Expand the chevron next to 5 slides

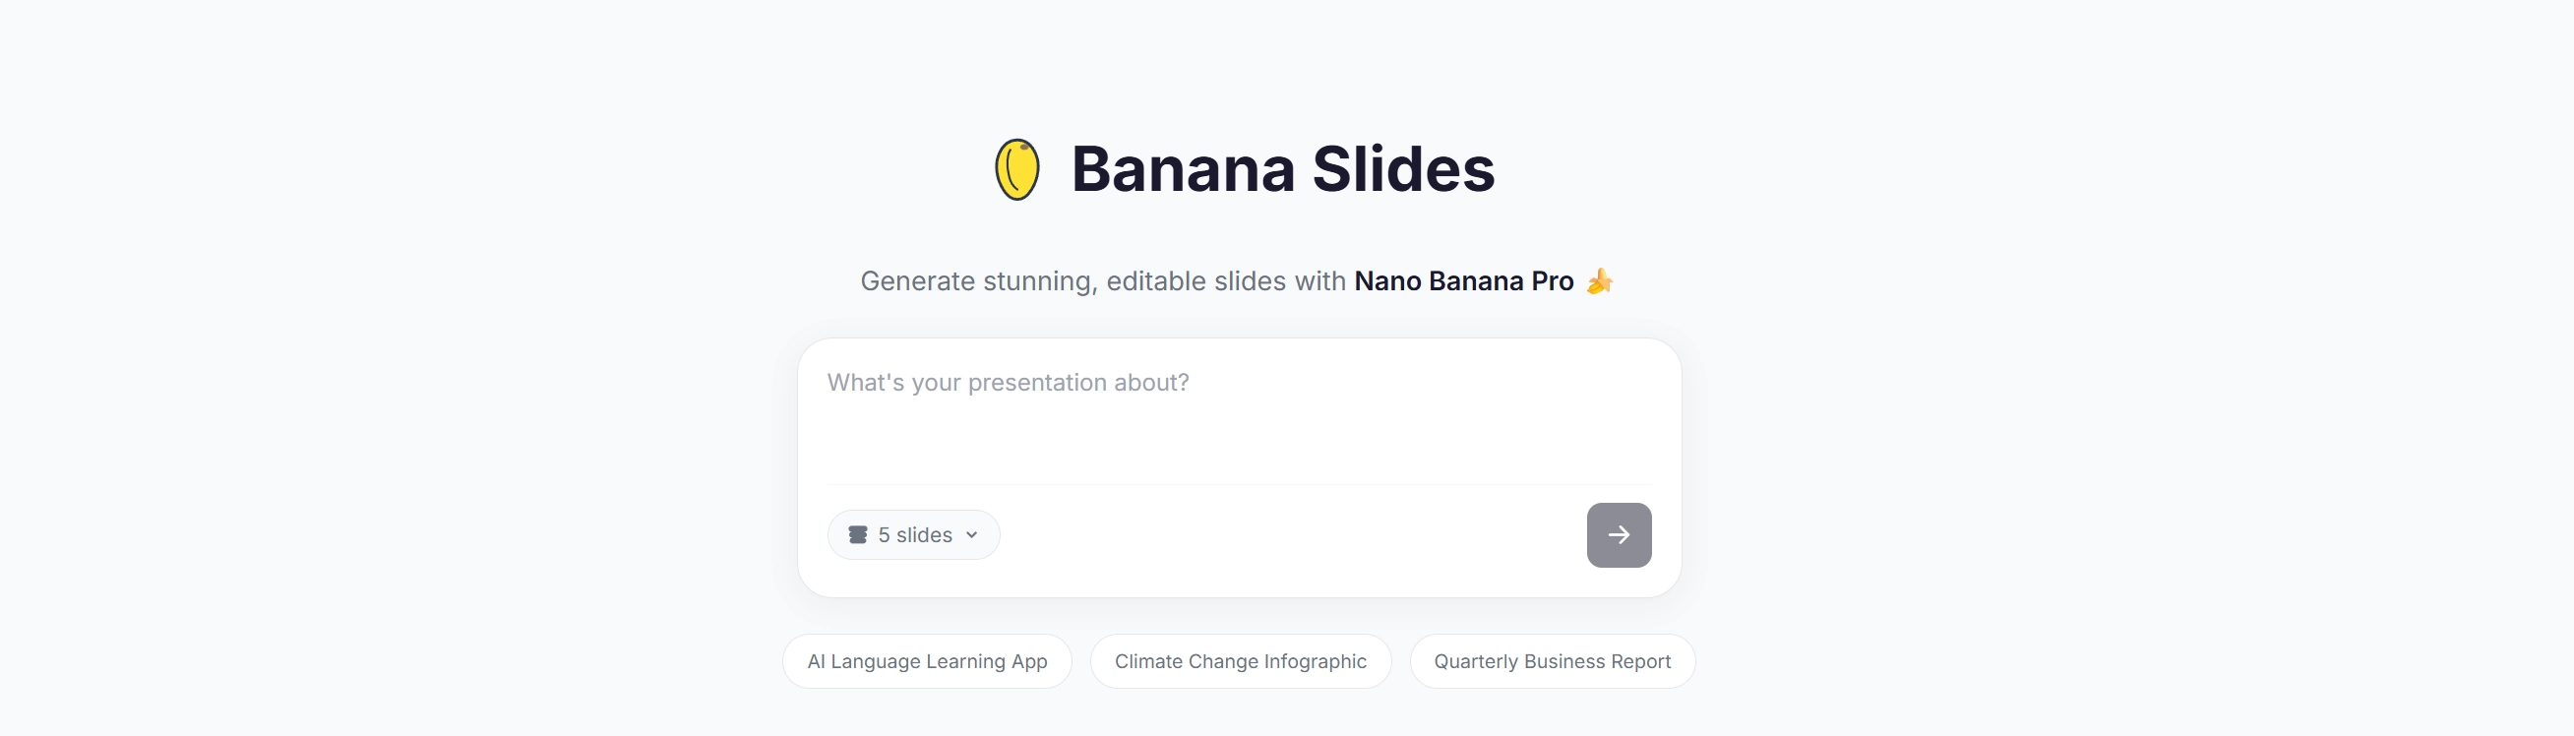pos(972,534)
